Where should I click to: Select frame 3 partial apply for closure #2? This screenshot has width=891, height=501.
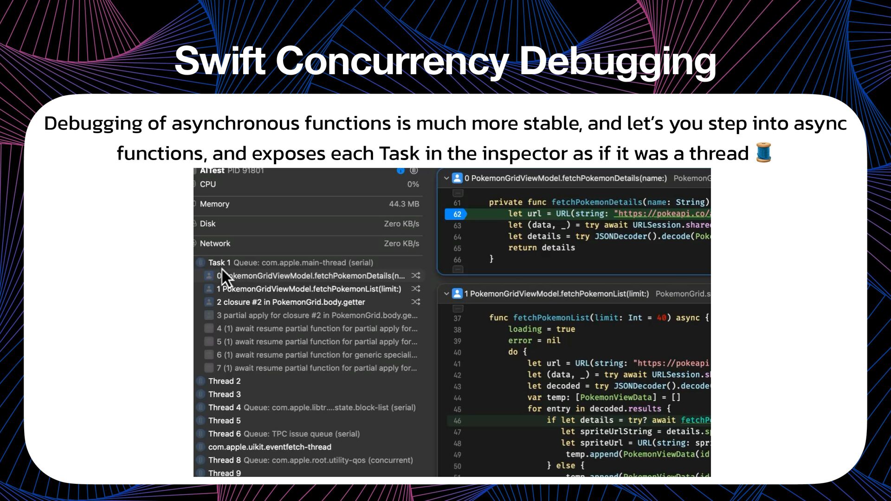[x=308, y=315]
